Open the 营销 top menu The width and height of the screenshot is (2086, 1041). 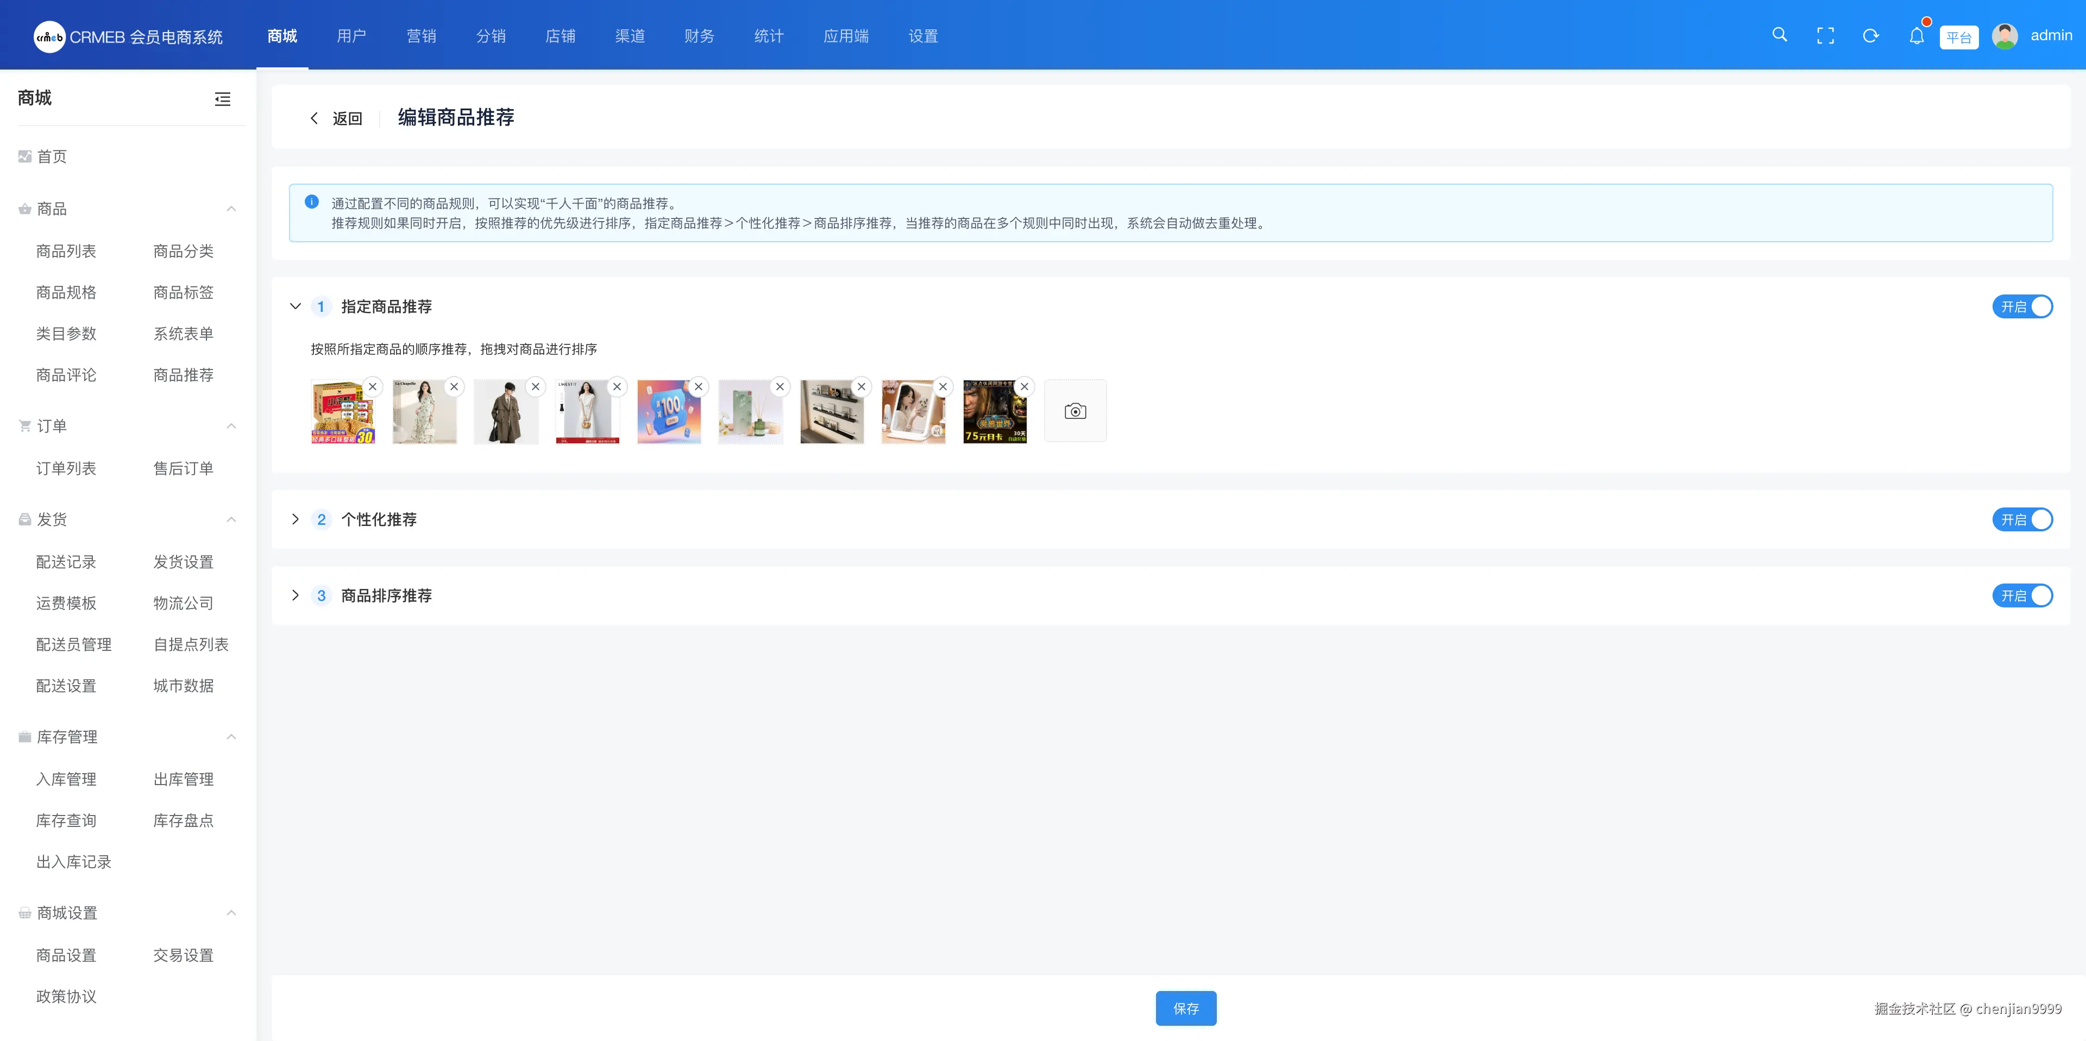[x=421, y=36]
